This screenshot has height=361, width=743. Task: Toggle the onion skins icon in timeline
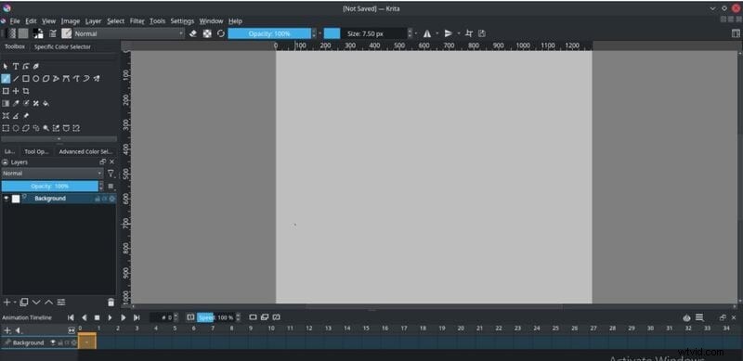(x=686, y=318)
